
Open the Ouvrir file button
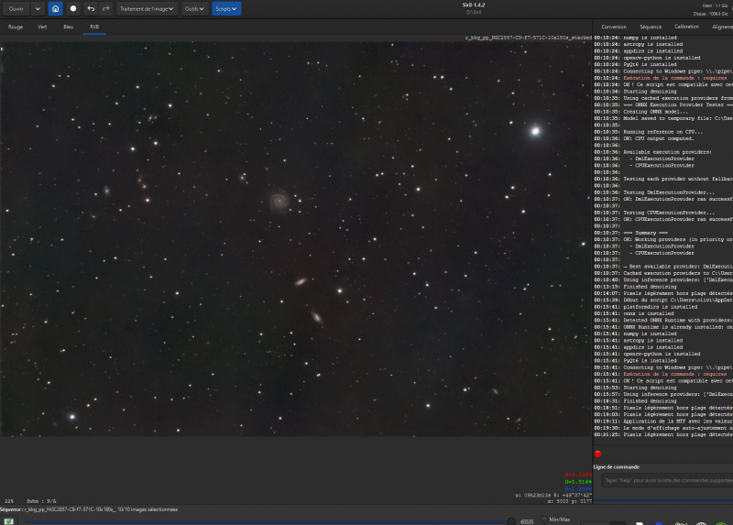coord(16,8)
